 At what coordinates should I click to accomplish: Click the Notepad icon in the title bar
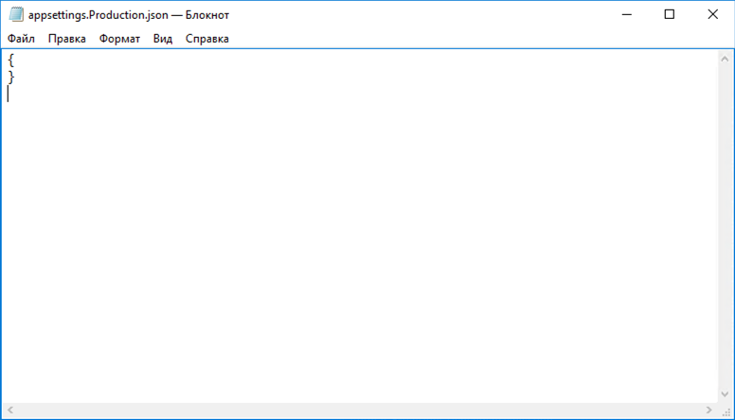click(x=16, y=14)
